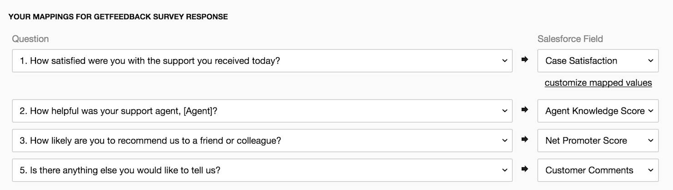
Task: Click the 'Your Mappings for GetFeedback Survey Response' heading
Action: pos(118,17)
